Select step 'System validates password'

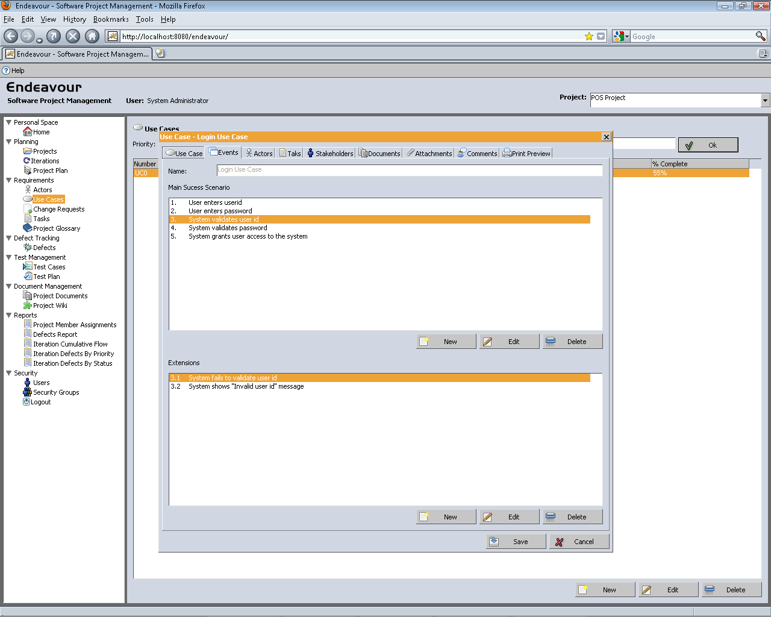point(228,228)
